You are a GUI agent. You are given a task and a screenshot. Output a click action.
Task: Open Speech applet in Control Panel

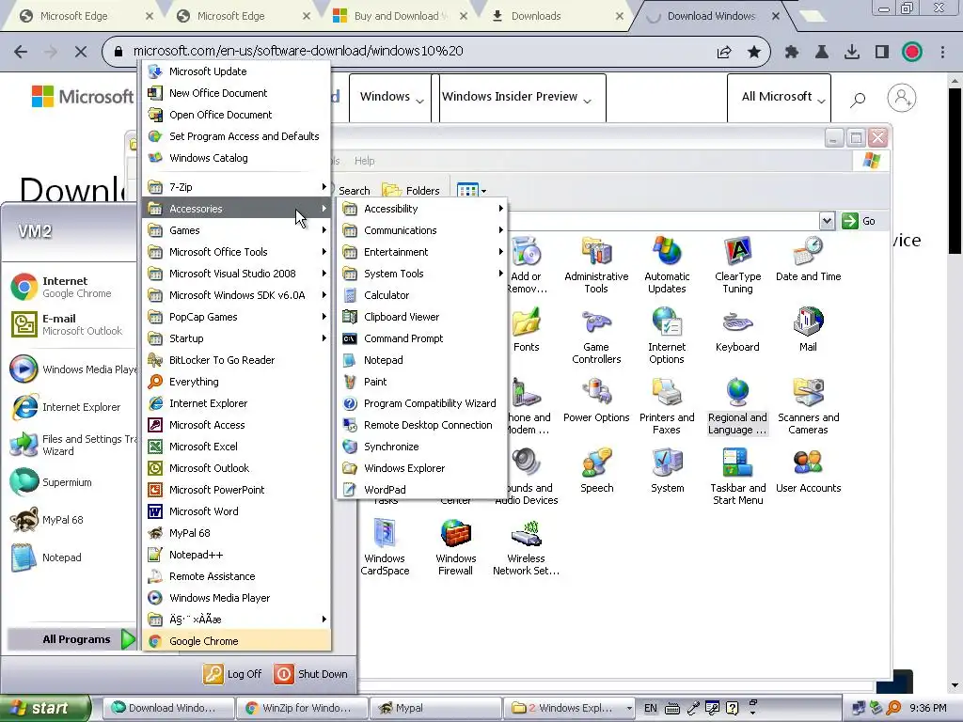(596, 471)
